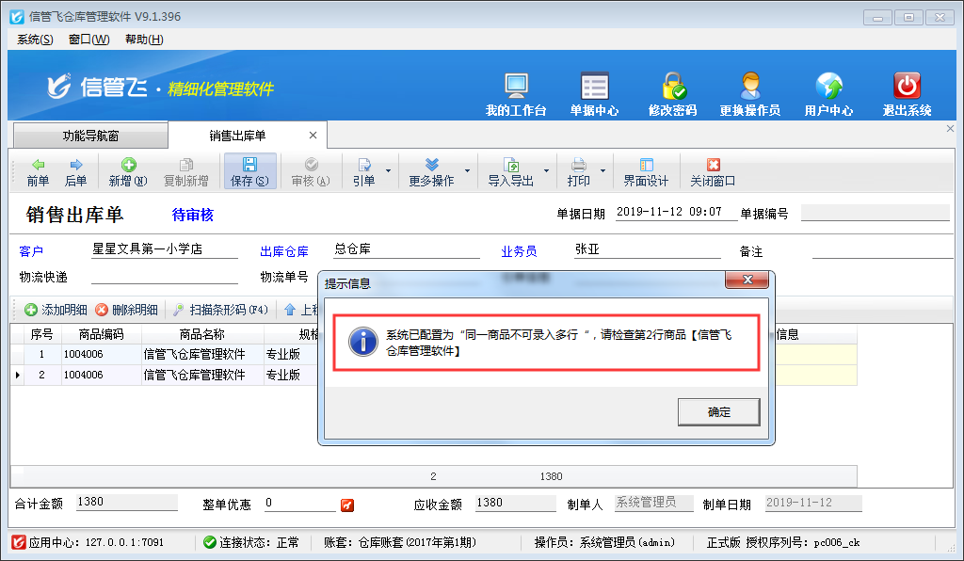Close the 销售出库单 tab
Screen dimensions: 964x561
pos(313,136)
